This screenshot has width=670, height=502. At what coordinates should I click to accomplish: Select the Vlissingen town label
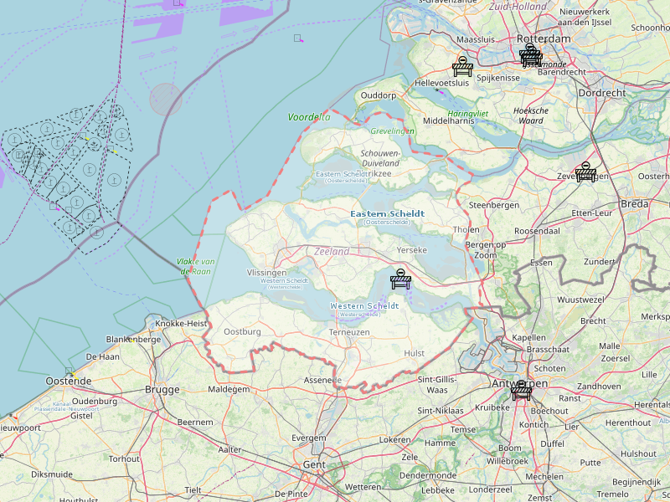(x=267, y=273)
